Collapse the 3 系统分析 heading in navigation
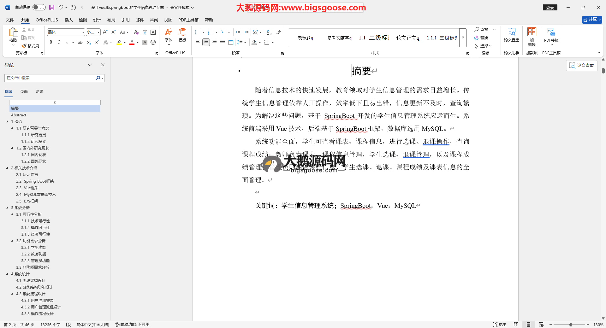Screen dimensions: 606x328 pyautogui.click(x=7, y=208)
